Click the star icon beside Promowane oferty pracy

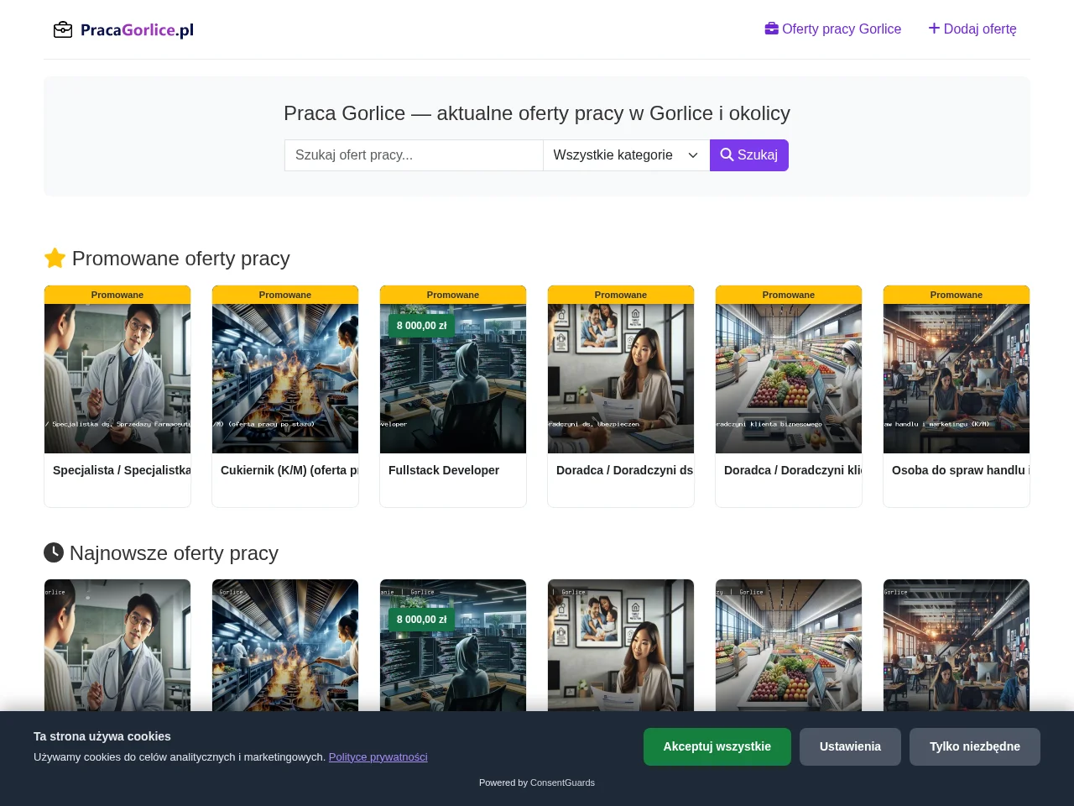click(55, 259)
